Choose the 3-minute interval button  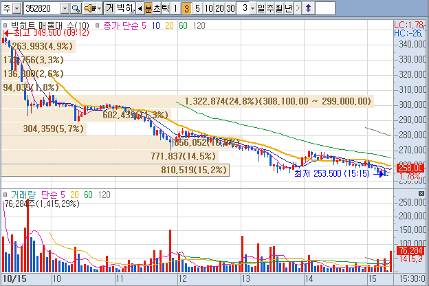[x=186, y=9]
